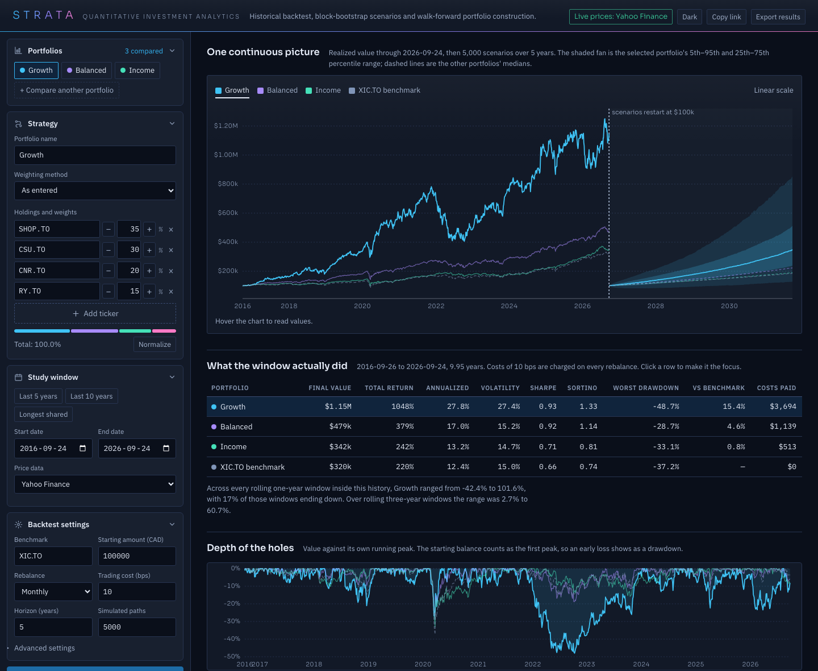Image resolution: width=818 pixels, height=671 pixels.
Task: Open the Weighting method dropdown
Action: (95, 190)
